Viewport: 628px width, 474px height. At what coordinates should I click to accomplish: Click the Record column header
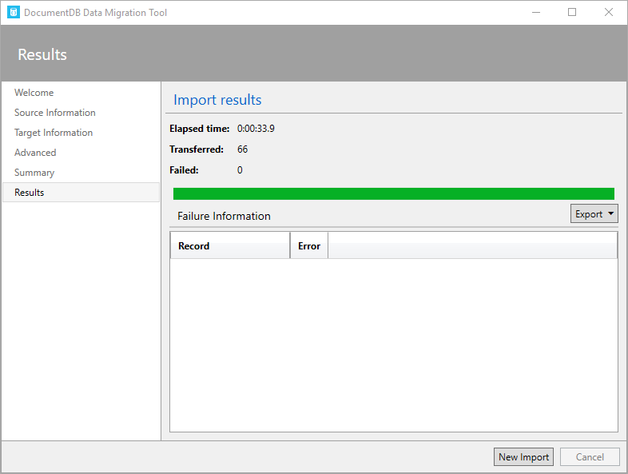coord(230,245)
